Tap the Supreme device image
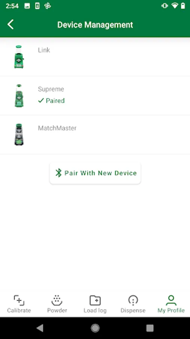The image size is (190, 339). 19,96
